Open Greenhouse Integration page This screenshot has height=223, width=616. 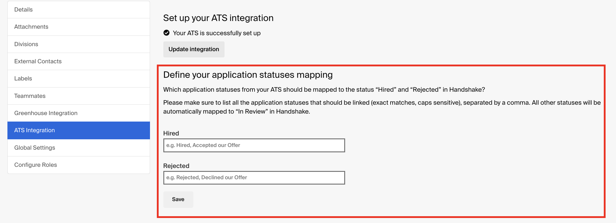pos(79,113)
